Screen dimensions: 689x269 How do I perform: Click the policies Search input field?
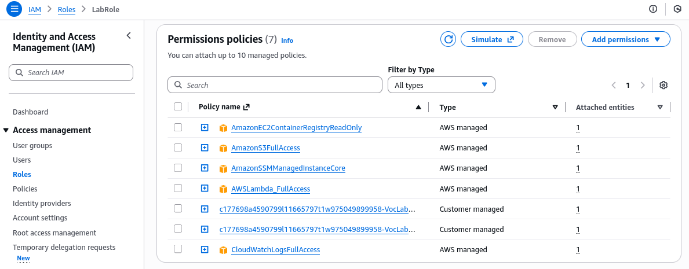coord(275,84)
